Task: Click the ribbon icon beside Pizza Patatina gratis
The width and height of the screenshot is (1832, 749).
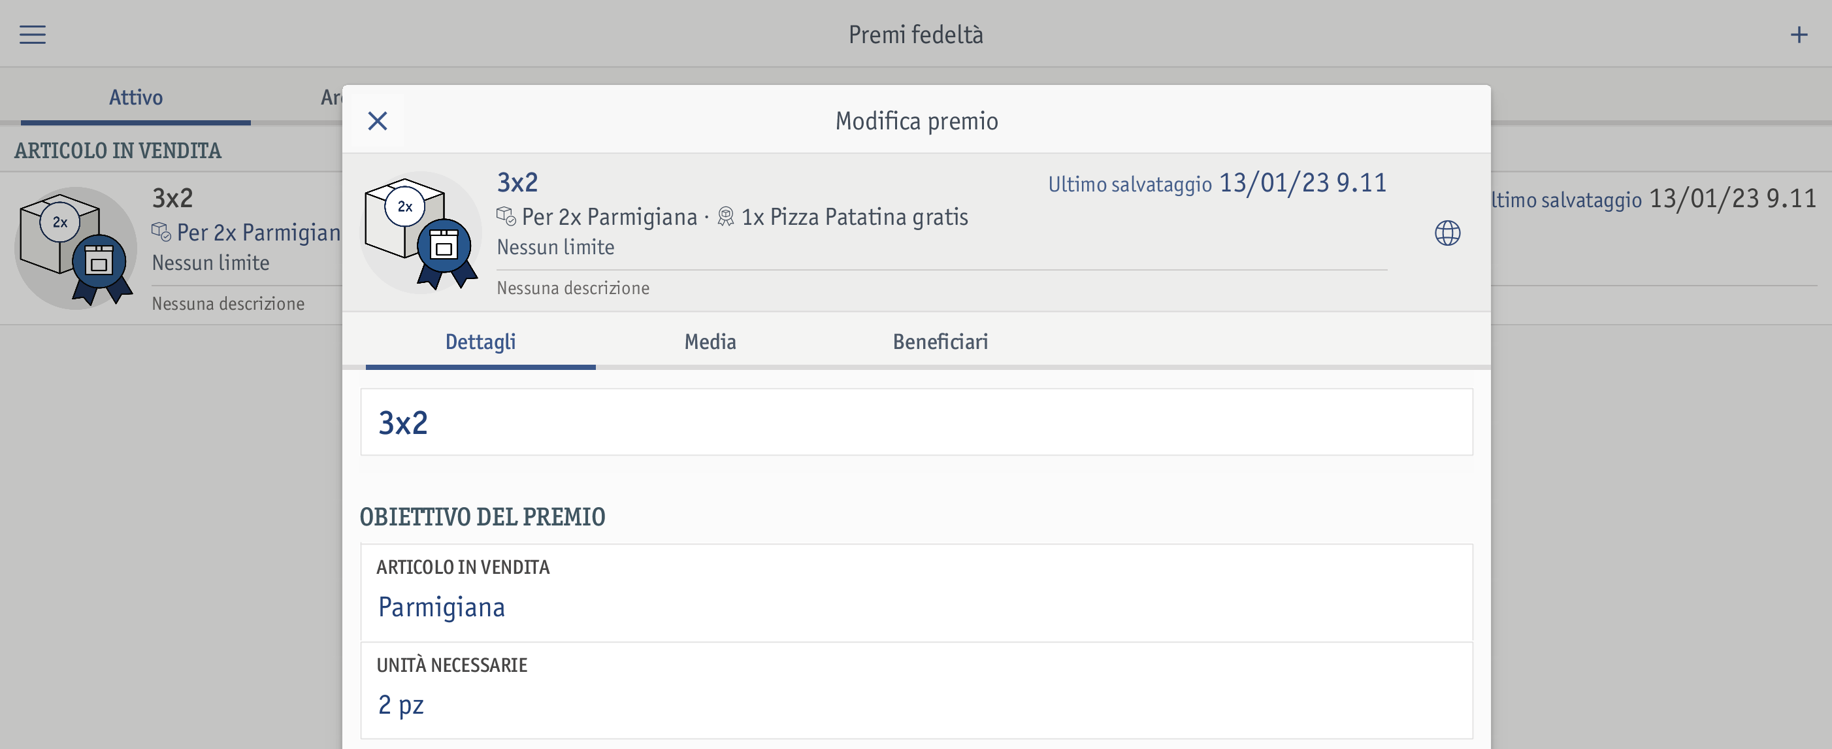Action: [x=725, y=216]
